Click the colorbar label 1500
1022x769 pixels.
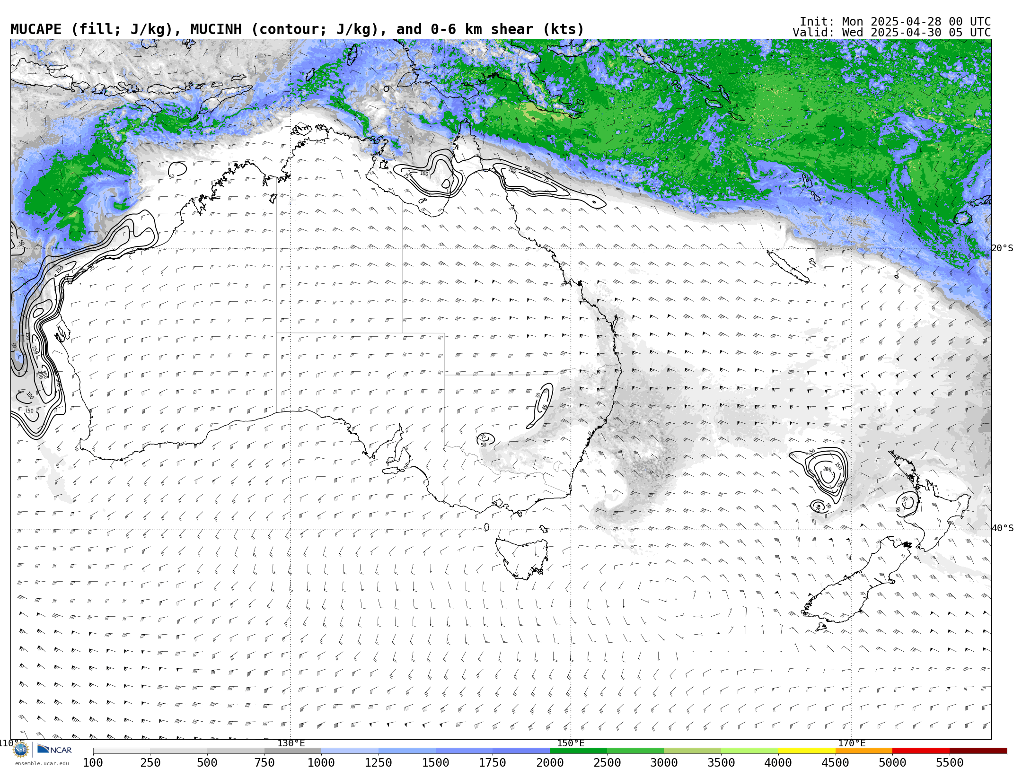click(436, 763)
